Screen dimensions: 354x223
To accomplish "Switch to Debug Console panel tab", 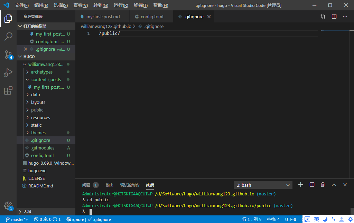I will tap(130, 185).
